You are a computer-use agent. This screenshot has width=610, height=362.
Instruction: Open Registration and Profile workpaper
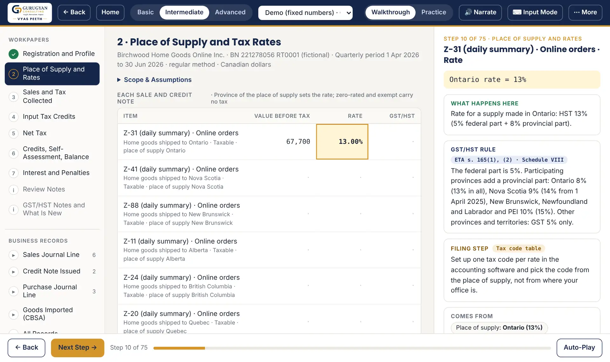click(x=52, y=54)
